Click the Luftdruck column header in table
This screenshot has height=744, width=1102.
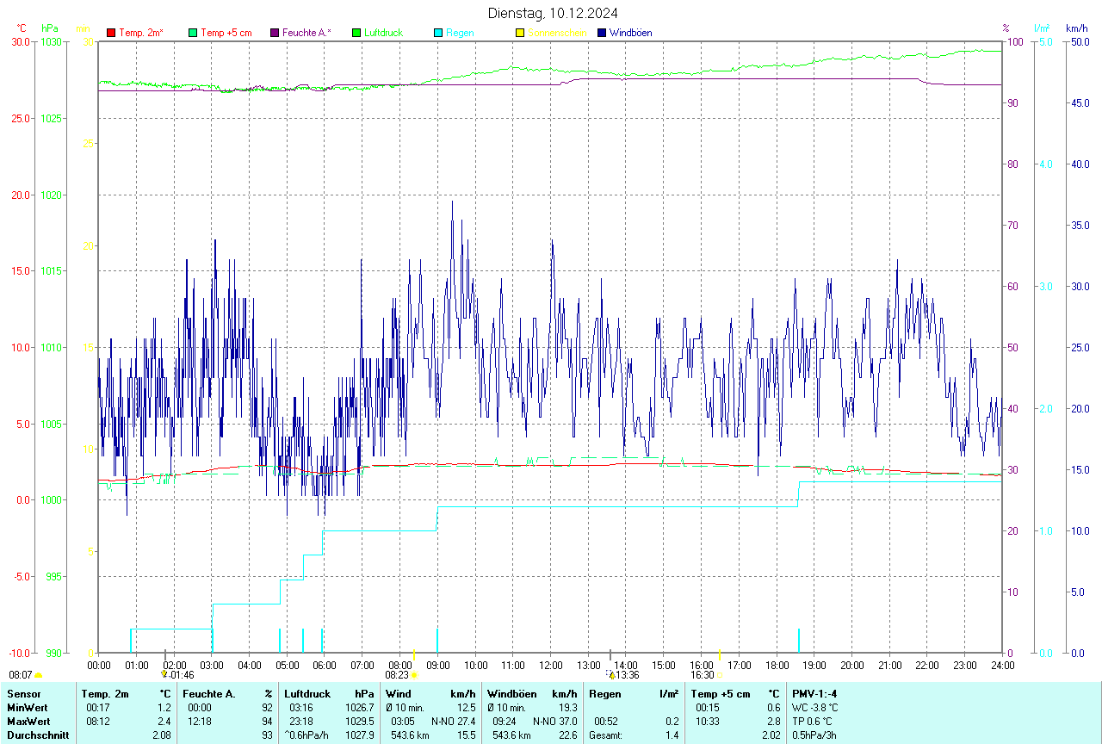pyautogui.click(x=307, y=694)
